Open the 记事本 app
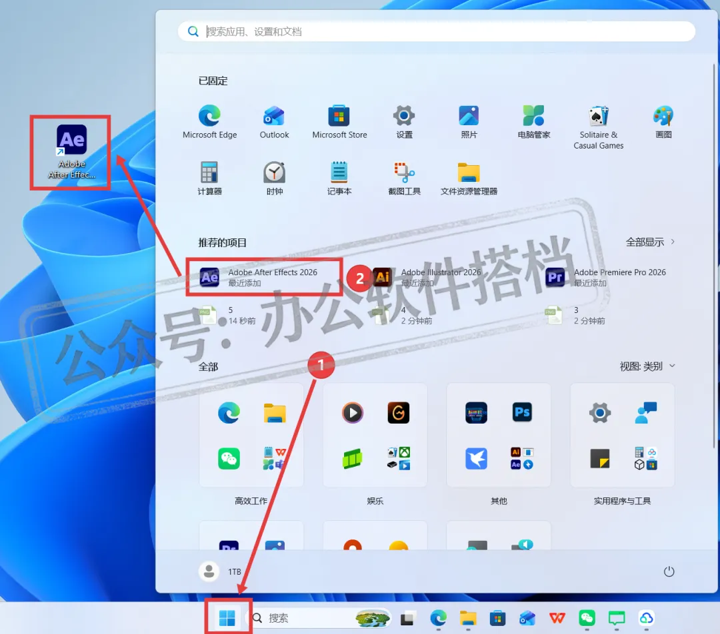This screenshot has width=720, height=634. click(x=339, y=178)
